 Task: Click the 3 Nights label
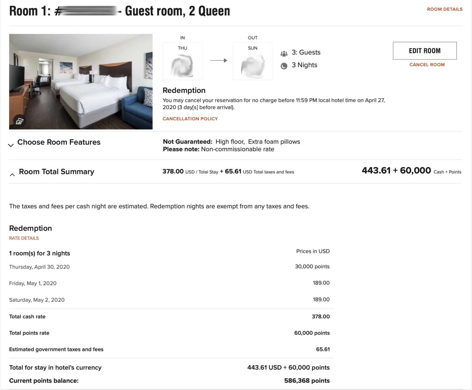tap(304, 65)
